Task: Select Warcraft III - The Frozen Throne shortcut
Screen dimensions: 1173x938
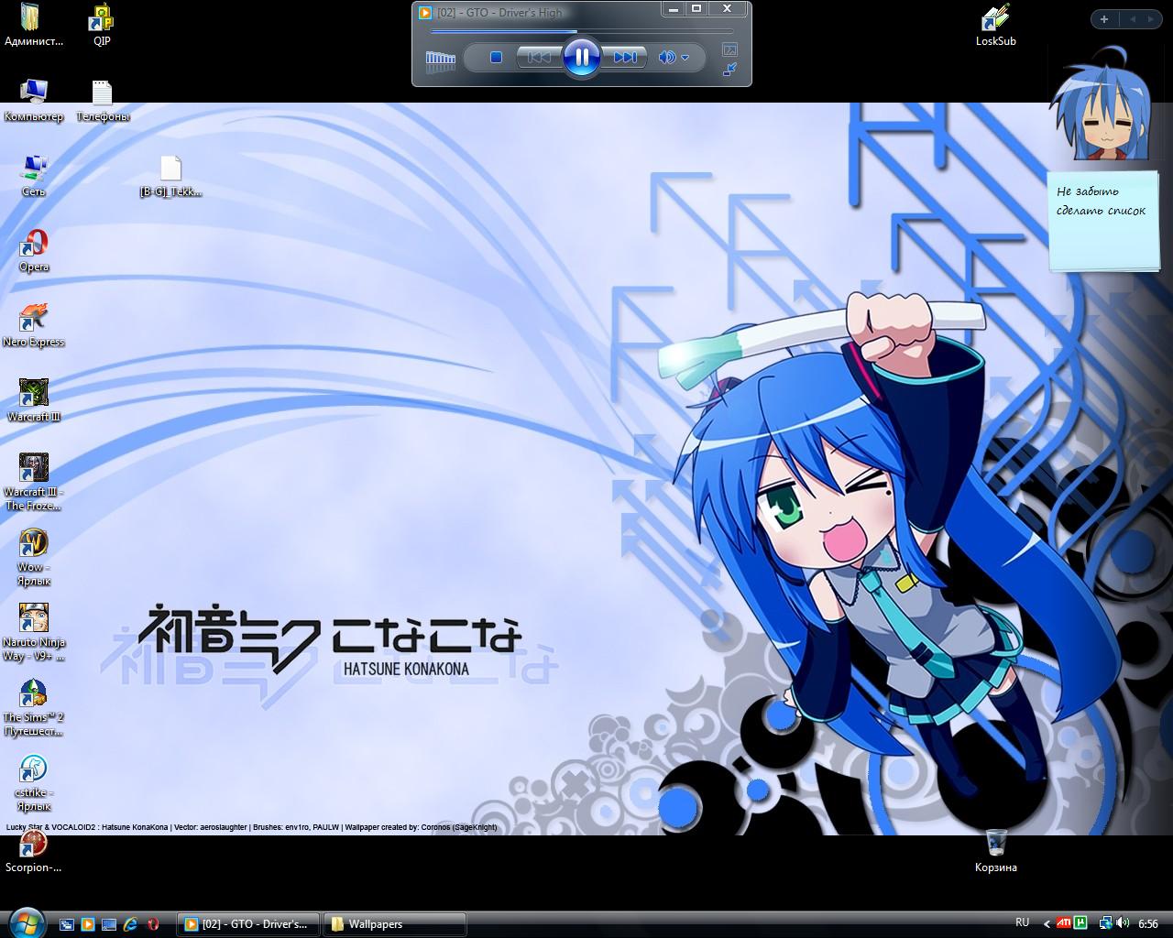Action: pyautogui.click(x=34, y=481)
